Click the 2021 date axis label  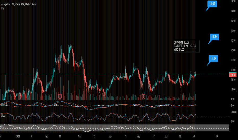tap(18, 136)
